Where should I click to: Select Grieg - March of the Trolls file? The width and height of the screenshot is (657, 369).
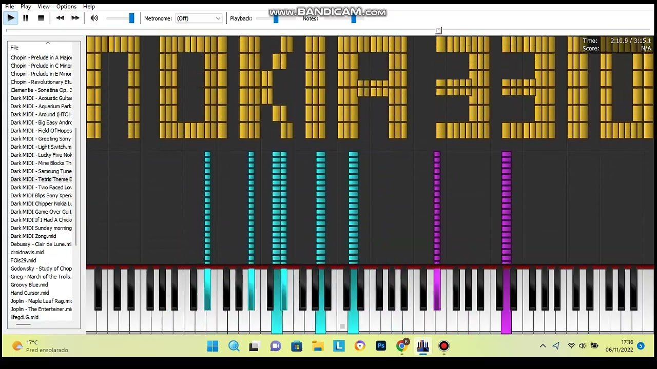tap(41, 277)
